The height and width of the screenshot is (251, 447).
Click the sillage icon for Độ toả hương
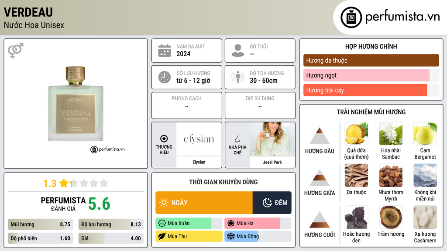coord(238,77)
